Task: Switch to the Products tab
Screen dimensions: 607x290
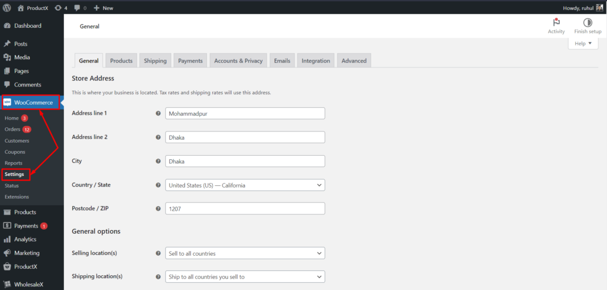Action: [x=121, y=61]
